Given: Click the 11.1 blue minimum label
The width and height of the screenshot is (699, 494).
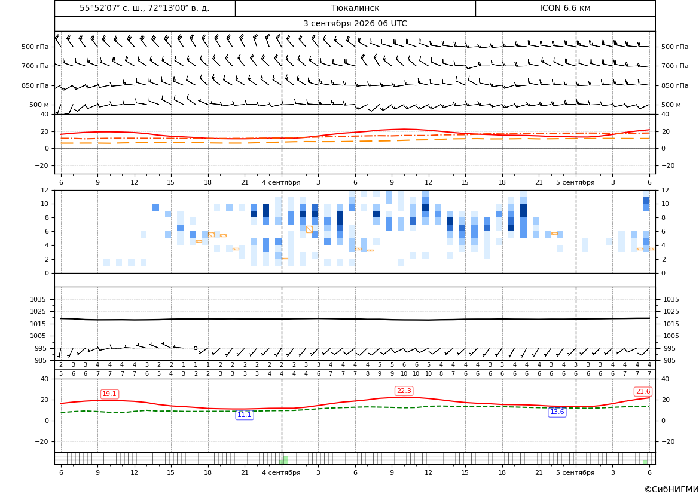Looking at the screenshot, I should click(x=245, y=415).
